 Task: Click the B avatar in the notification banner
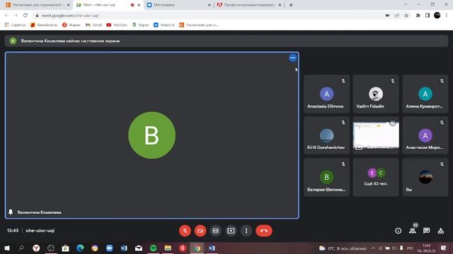point(13,41)
